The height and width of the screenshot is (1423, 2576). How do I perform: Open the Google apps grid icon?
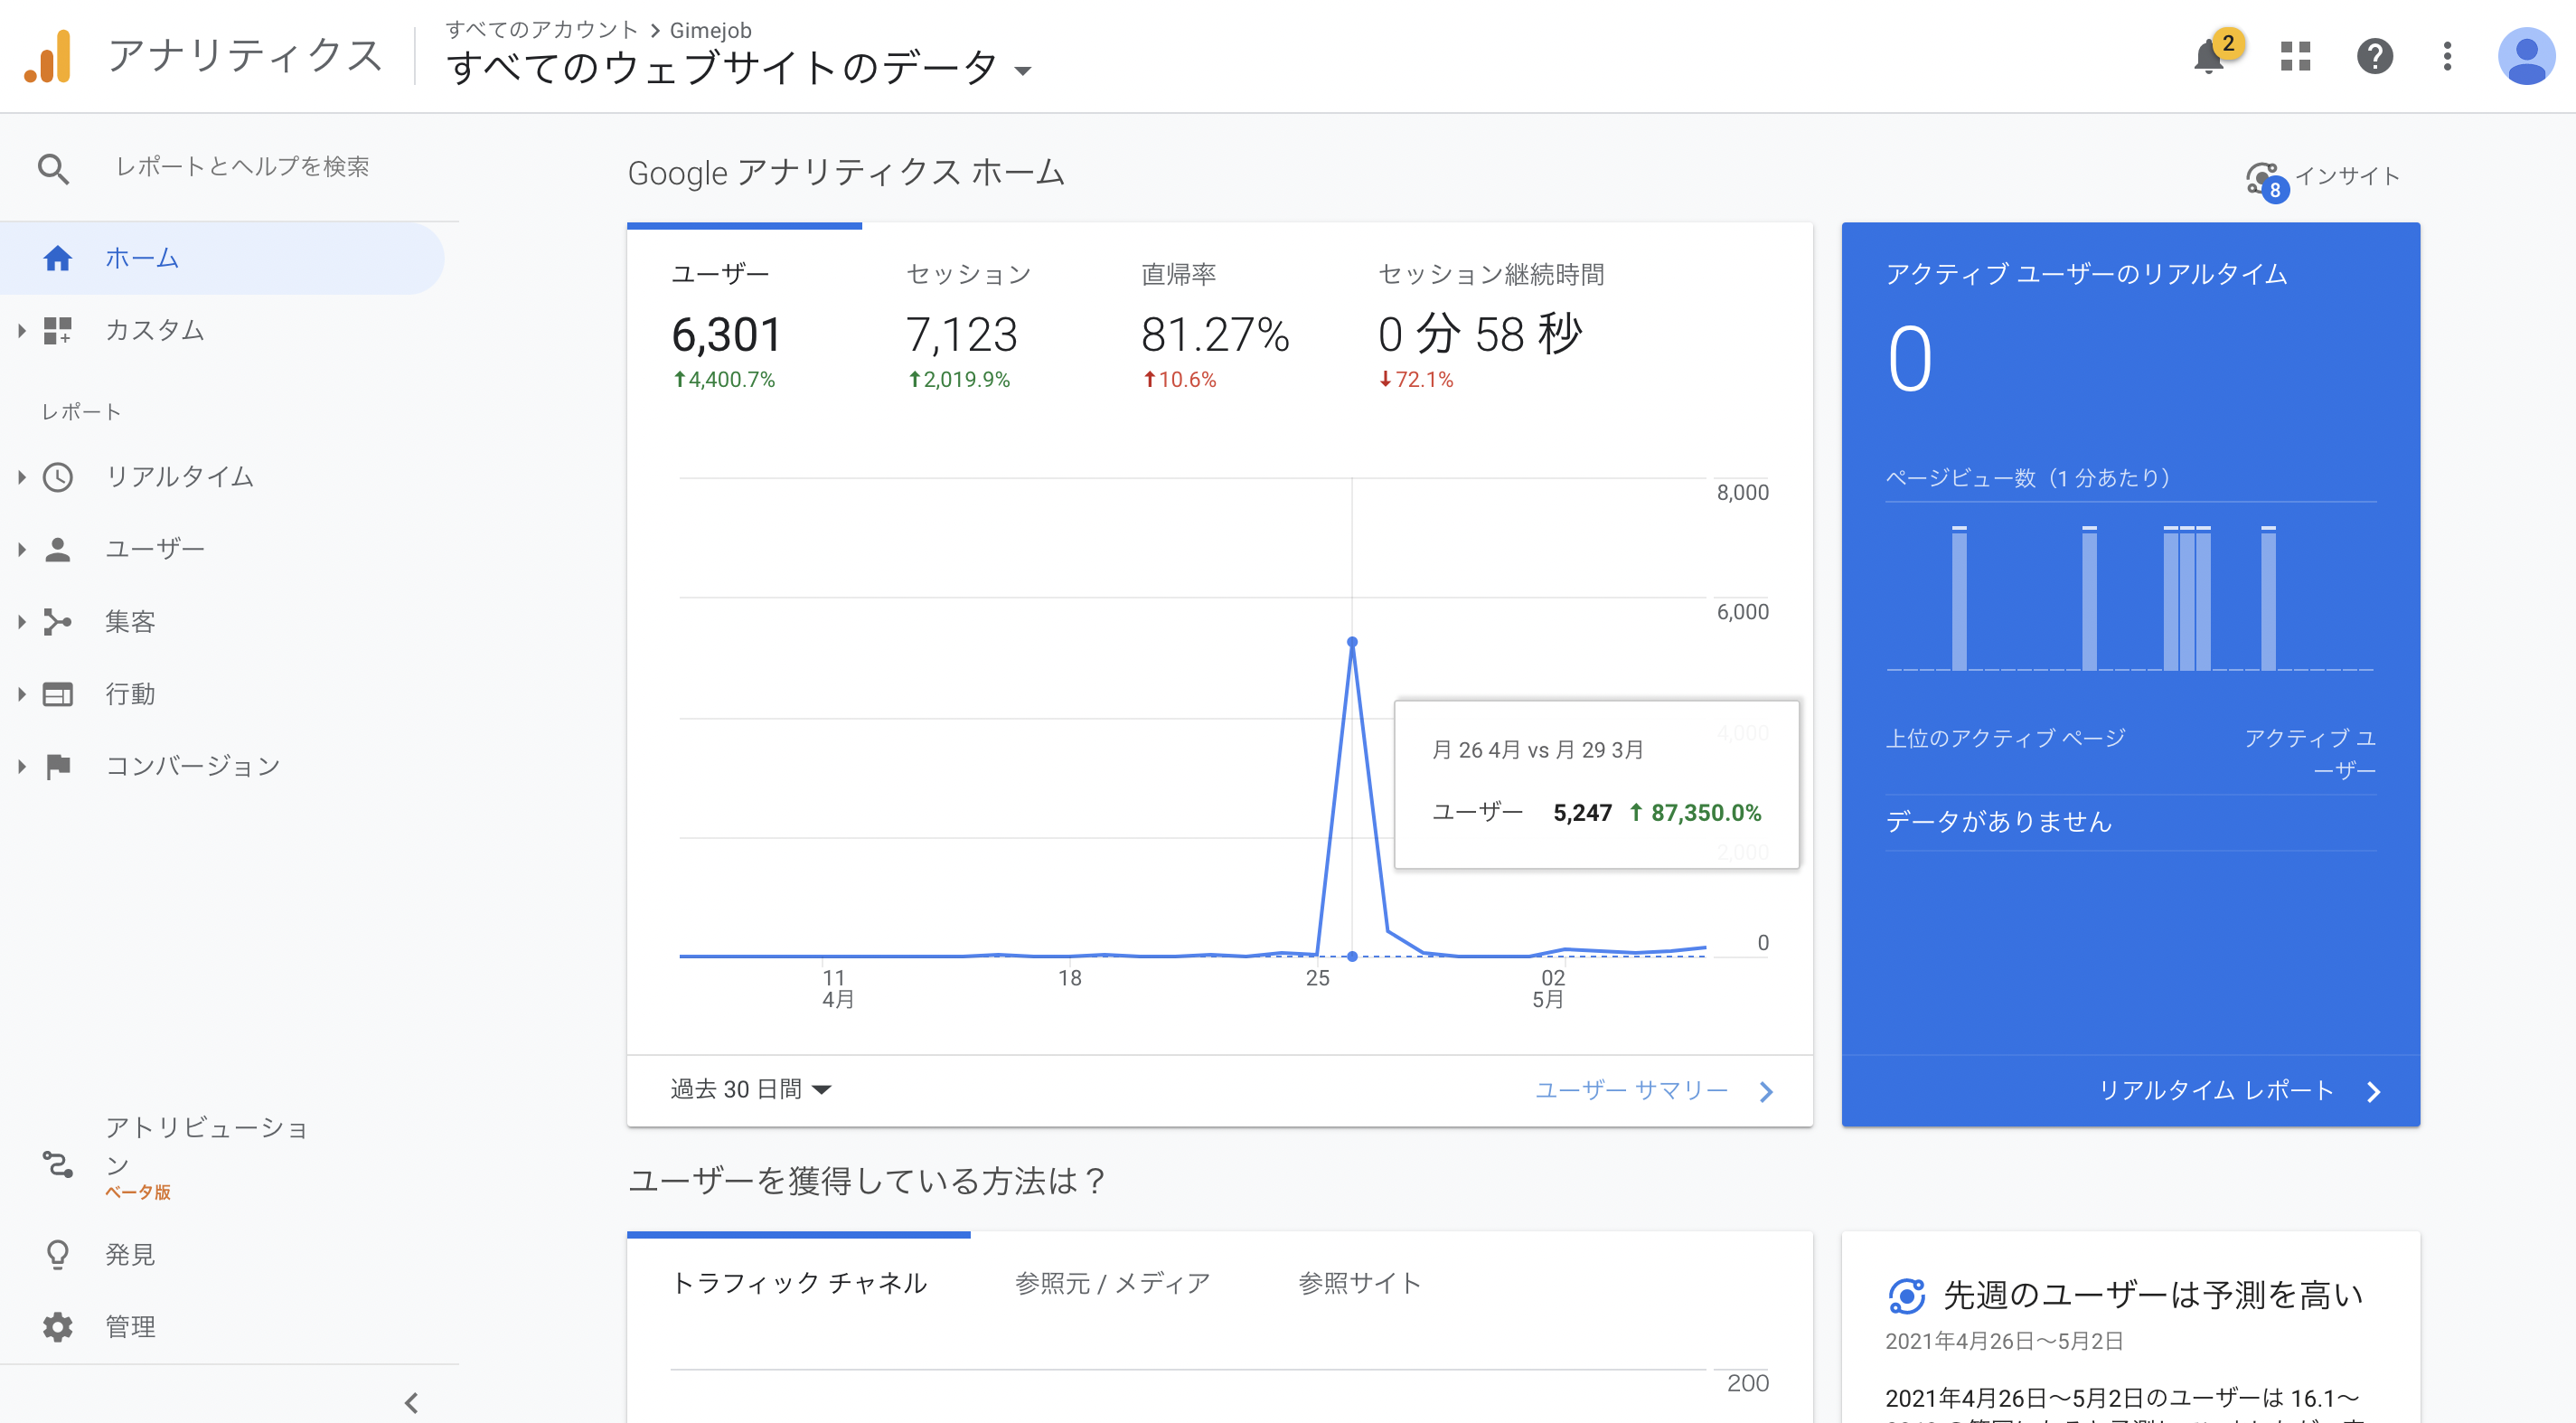[2296, 57]
